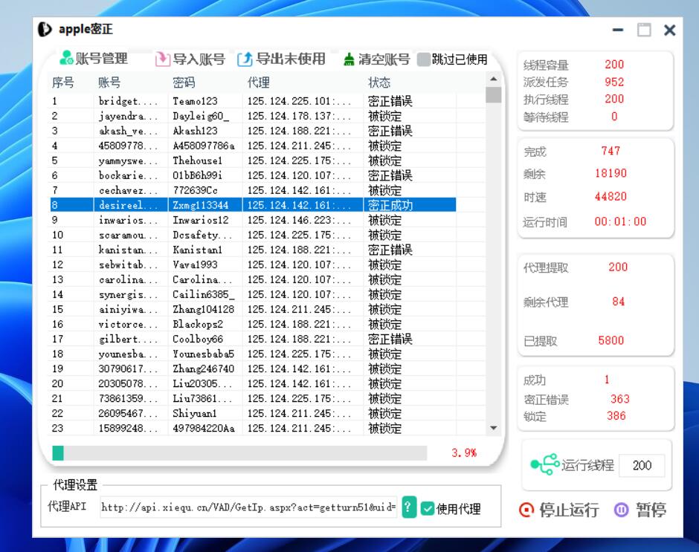Click the 导入账号 import icon
The width and height of the screenshot is (699, 552).
point(162,59)
